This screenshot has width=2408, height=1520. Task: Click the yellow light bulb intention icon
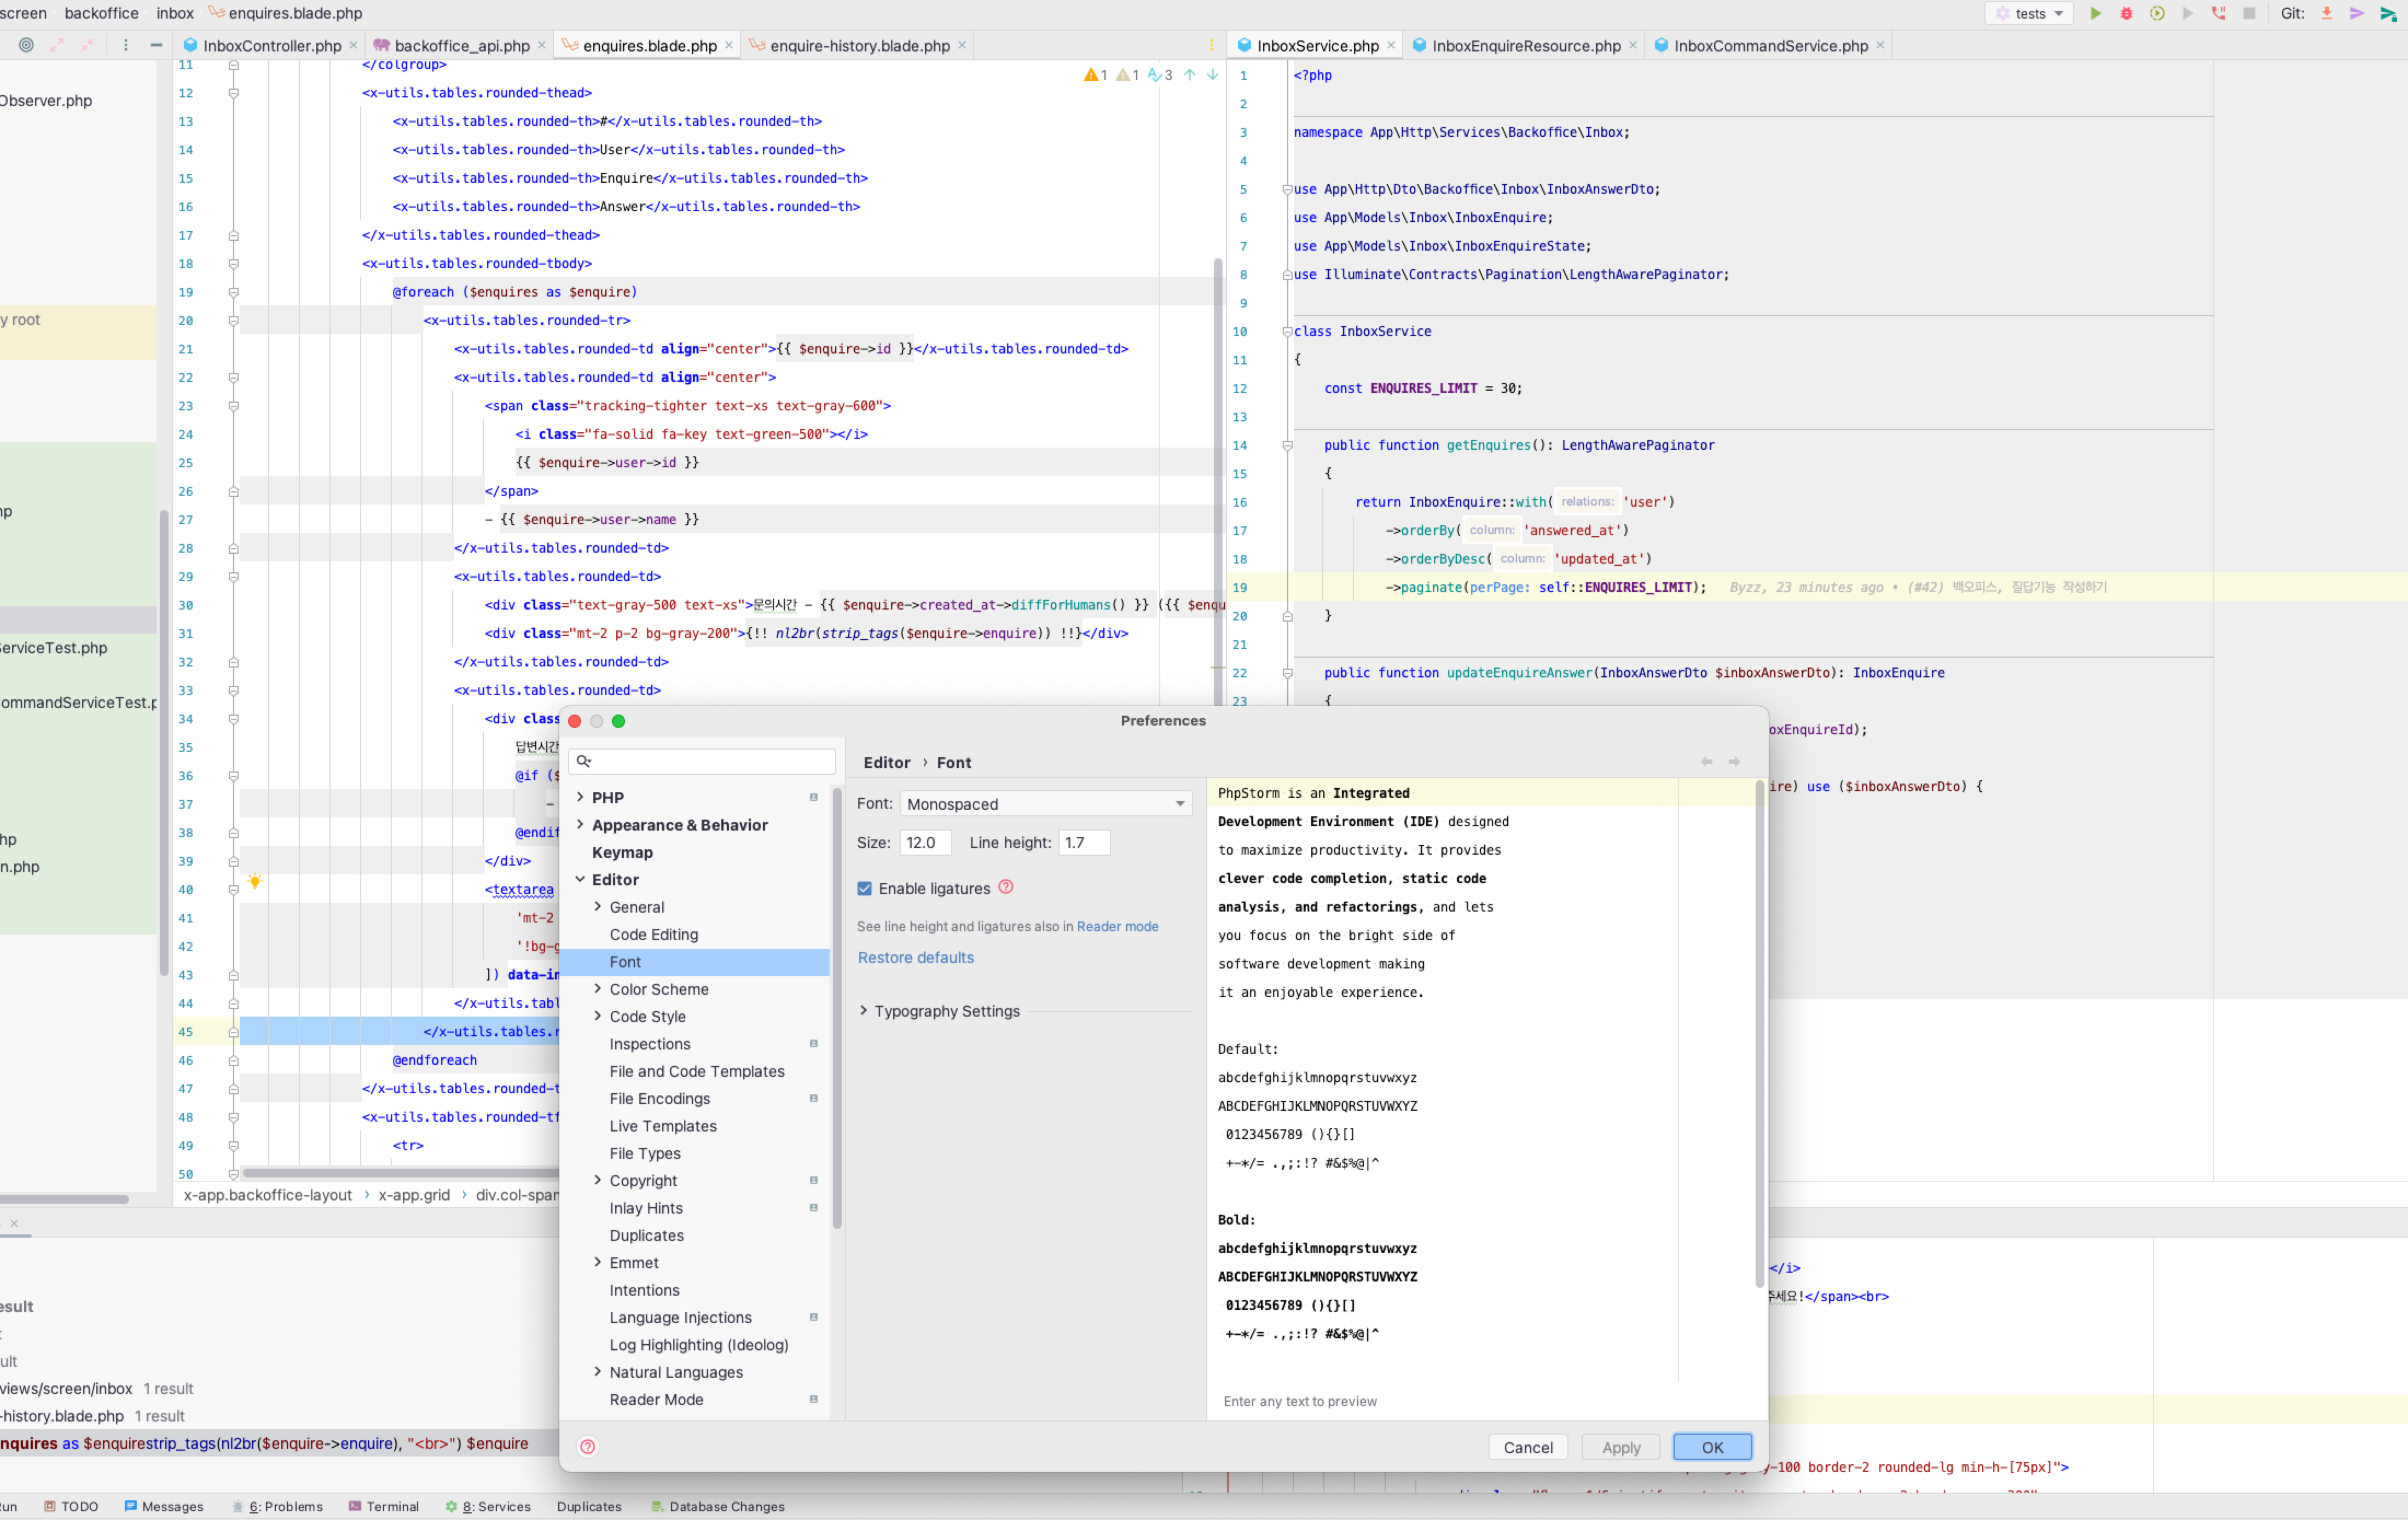[x=255, y=881]
